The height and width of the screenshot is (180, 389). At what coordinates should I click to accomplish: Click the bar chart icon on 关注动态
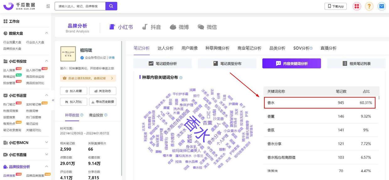click(x=96, y=91)
